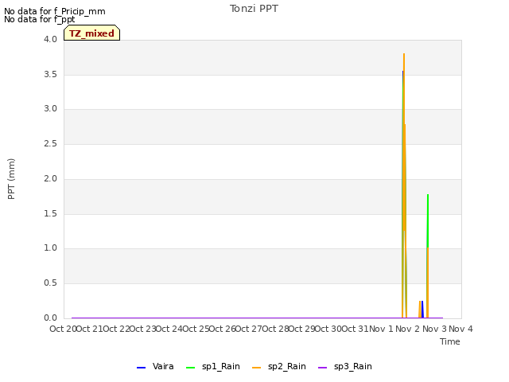Click the small blue Vaira spike
Image resolution: width=509 pixels, height=382 pixels.
422,309
